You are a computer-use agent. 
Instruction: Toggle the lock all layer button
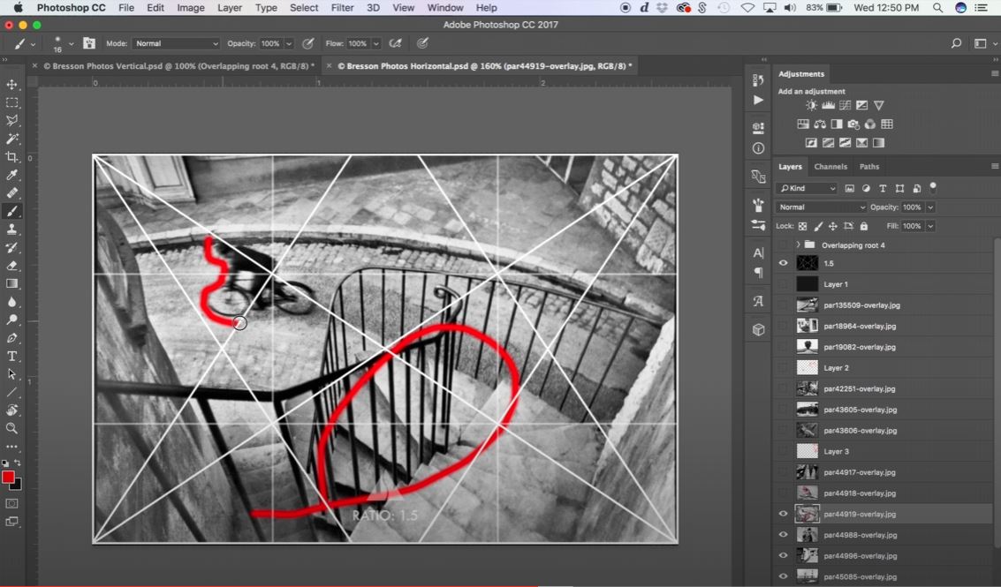click(864, 226)
